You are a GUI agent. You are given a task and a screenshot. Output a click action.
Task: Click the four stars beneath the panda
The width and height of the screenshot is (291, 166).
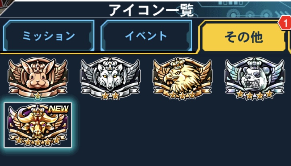coord(255,95)
